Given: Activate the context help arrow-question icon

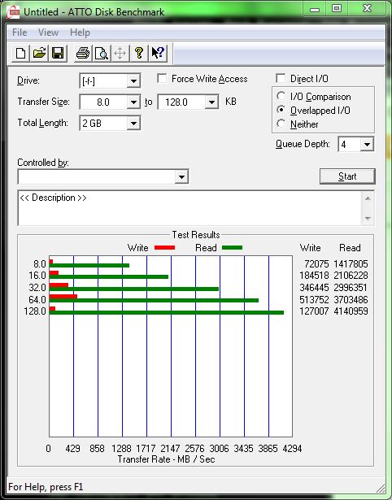Looking at the screenshot, I should 158,53.
